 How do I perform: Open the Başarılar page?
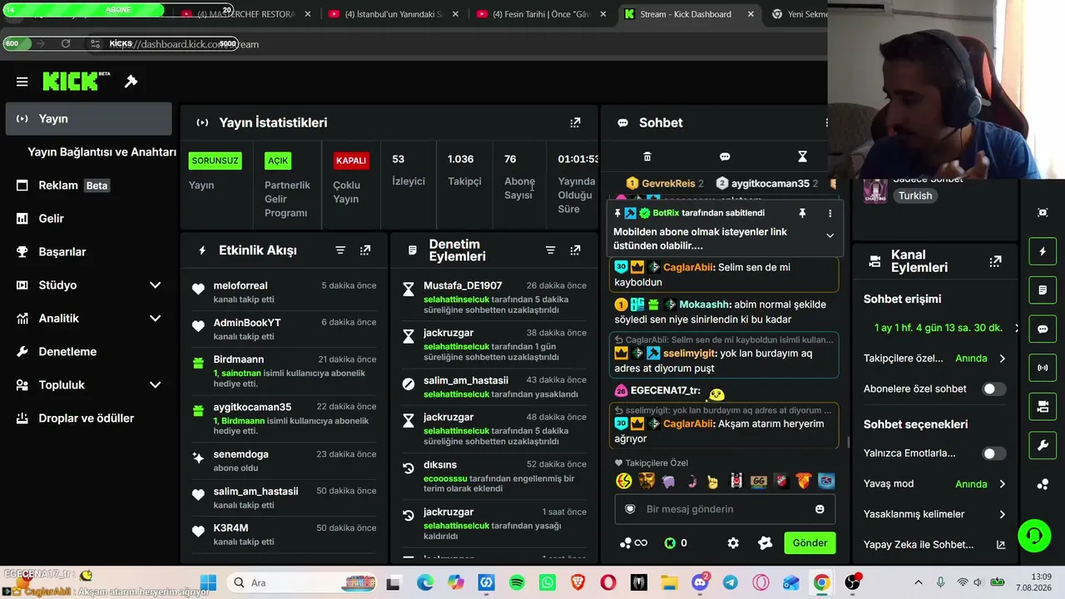point(88,252)
